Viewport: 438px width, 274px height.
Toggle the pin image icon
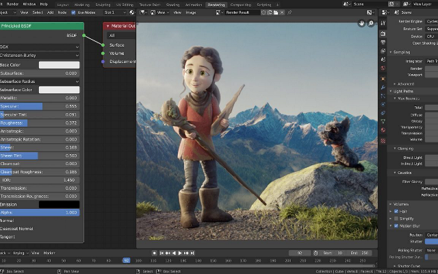(289, 12)
